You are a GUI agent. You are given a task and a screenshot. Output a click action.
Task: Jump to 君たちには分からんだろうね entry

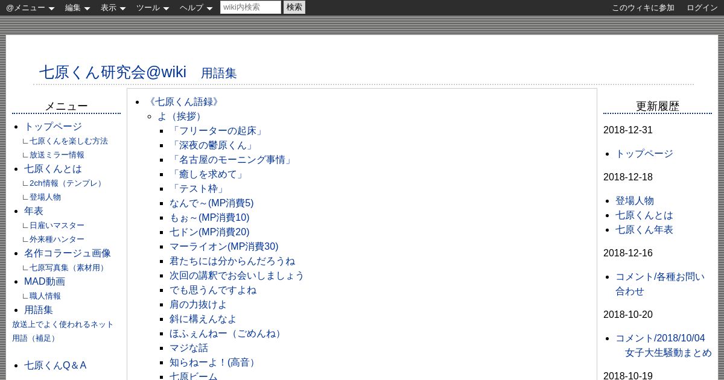232,261
